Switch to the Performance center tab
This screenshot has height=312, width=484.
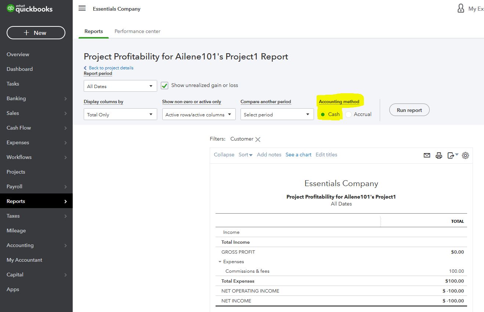[x=137, y=31]
